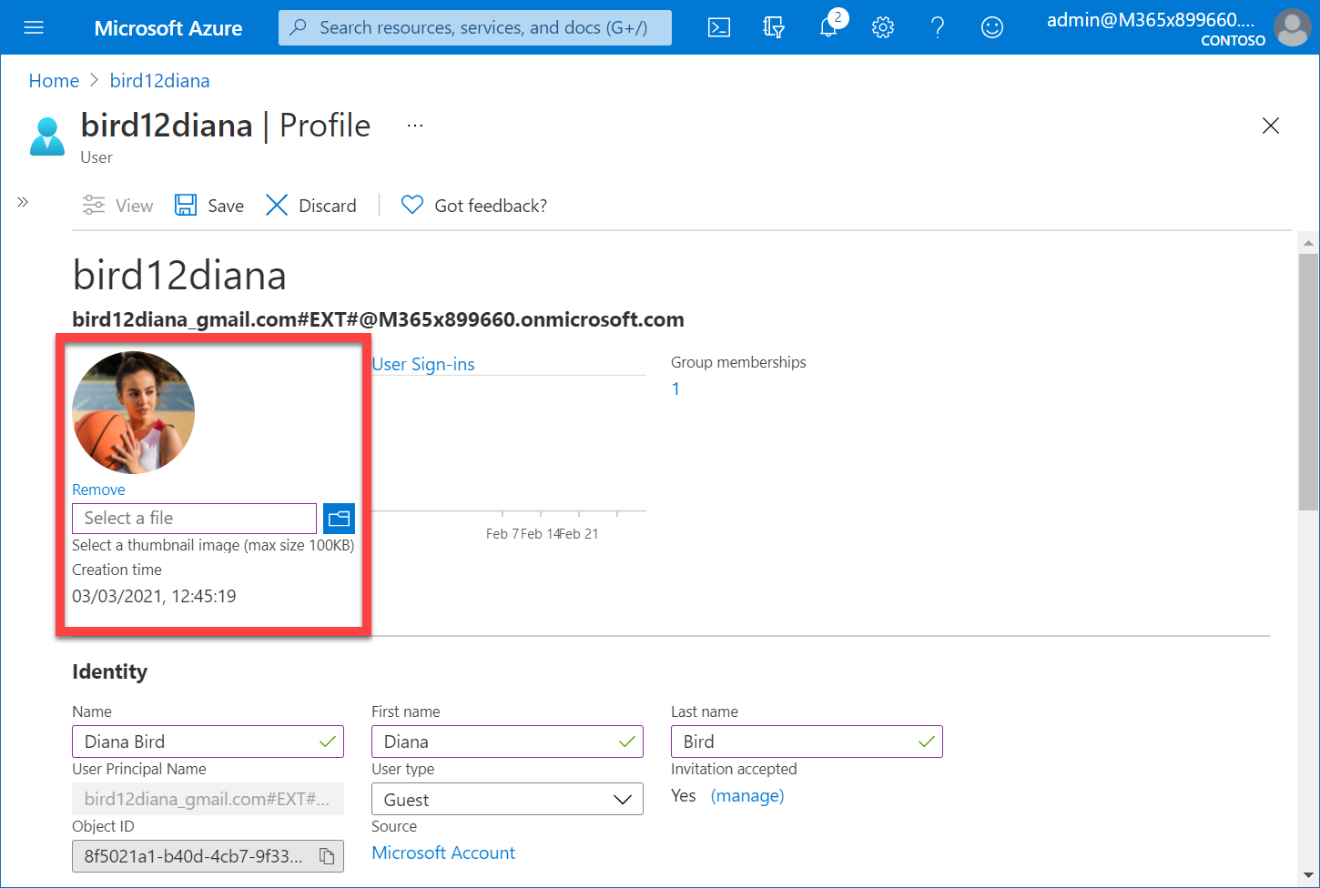Image resolution: width=1320 pixels, height=888 pixels.
Task: Click the vertical scrollbar thumb
Action: click(x=1308, y=382)
